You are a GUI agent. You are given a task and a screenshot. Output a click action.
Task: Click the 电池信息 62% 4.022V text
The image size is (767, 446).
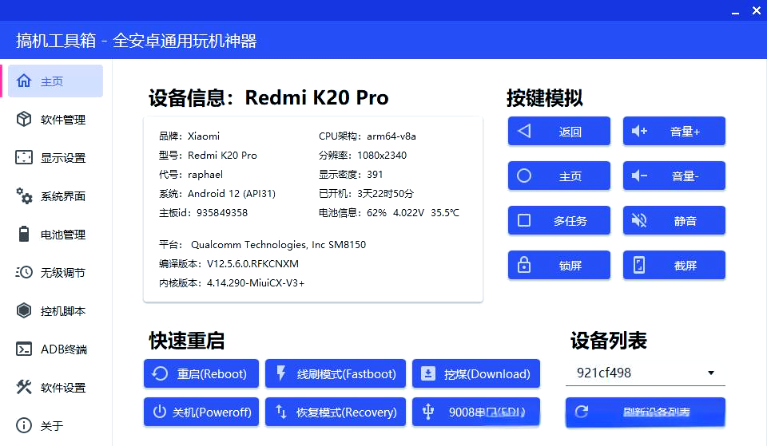(389, 212)
